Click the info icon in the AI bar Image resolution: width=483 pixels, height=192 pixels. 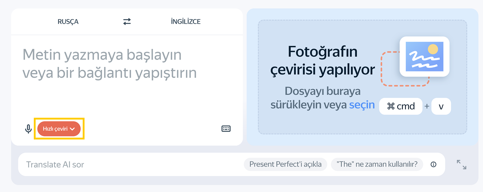pyautogui.click(x=433, y=165)
